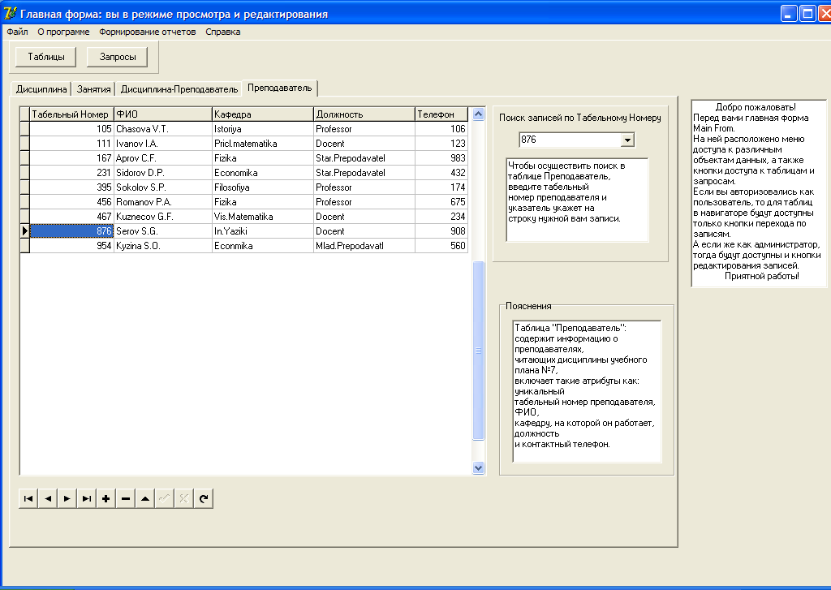This screenshot has height=590, width=831.
Task: Select the Ivanov I.A. cell
Action: [162, 144]
